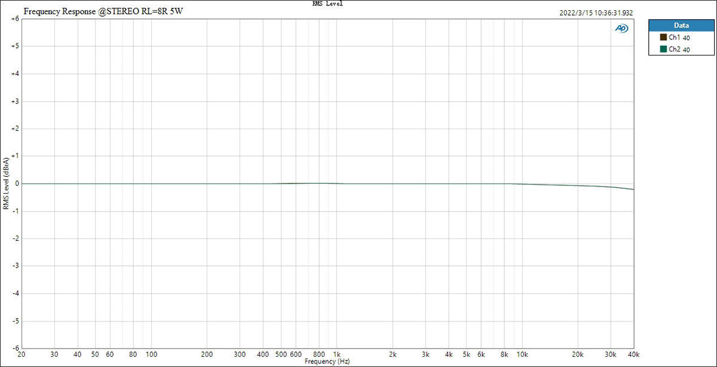Click the 2k tick label on frequency axis

click(x=393, y=354)
